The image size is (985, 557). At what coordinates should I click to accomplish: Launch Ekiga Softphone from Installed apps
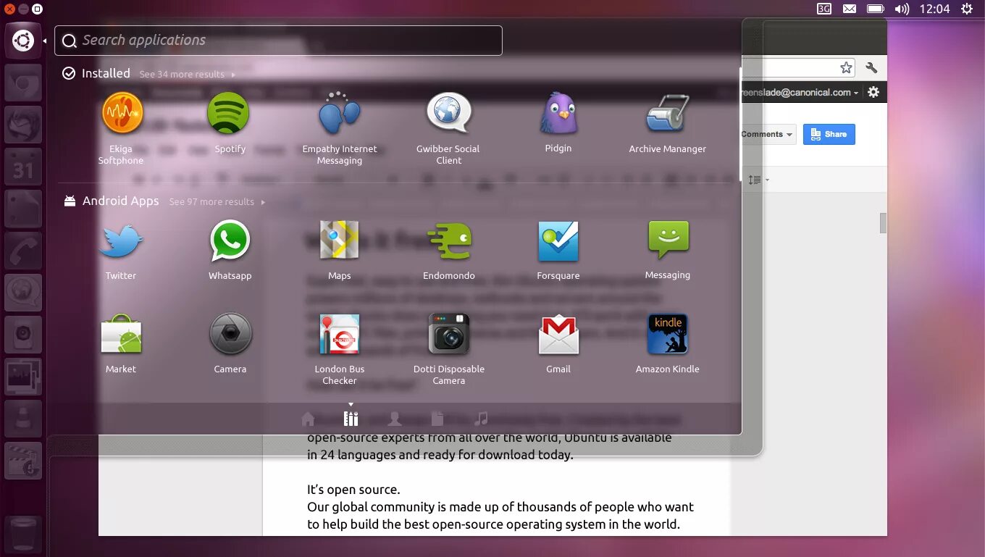tap(122, 114)
